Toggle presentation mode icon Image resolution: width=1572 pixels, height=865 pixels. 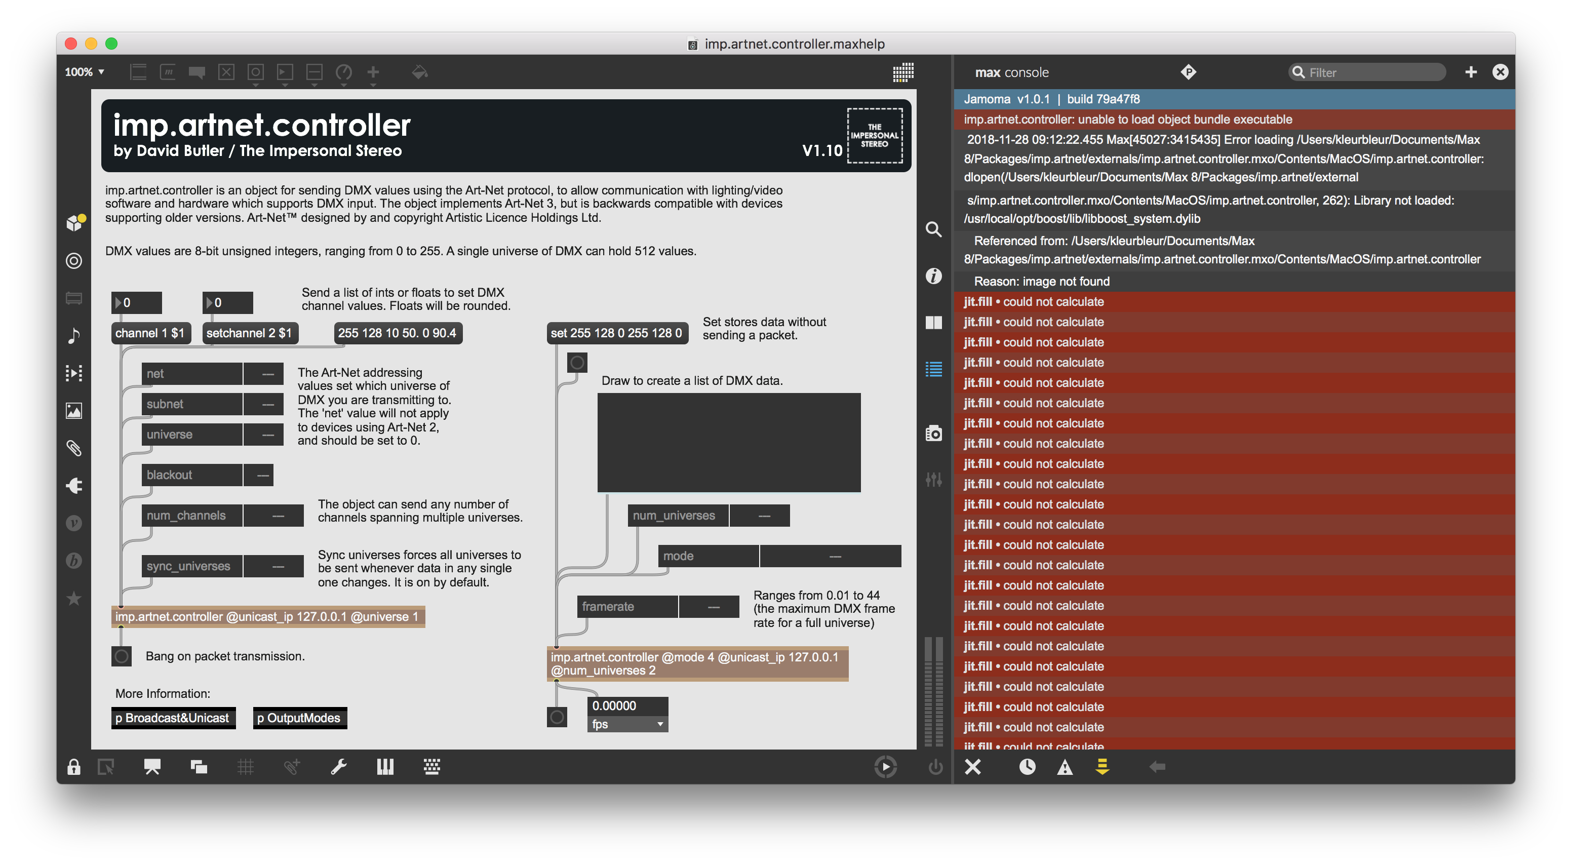pyautogui.click(x=152, y=767)
